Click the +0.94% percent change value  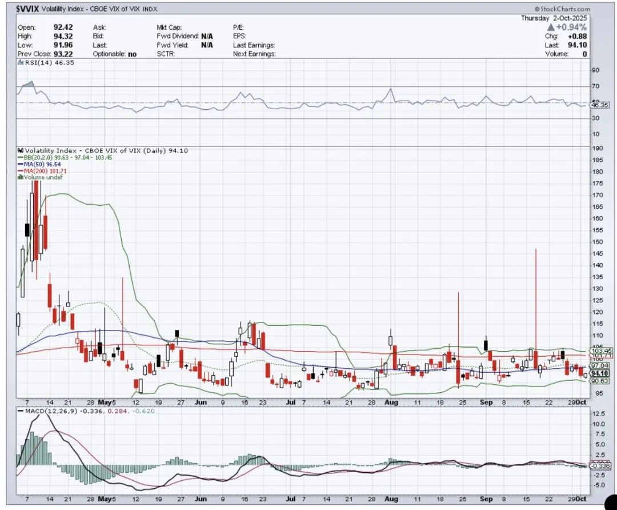coord(571,27)
